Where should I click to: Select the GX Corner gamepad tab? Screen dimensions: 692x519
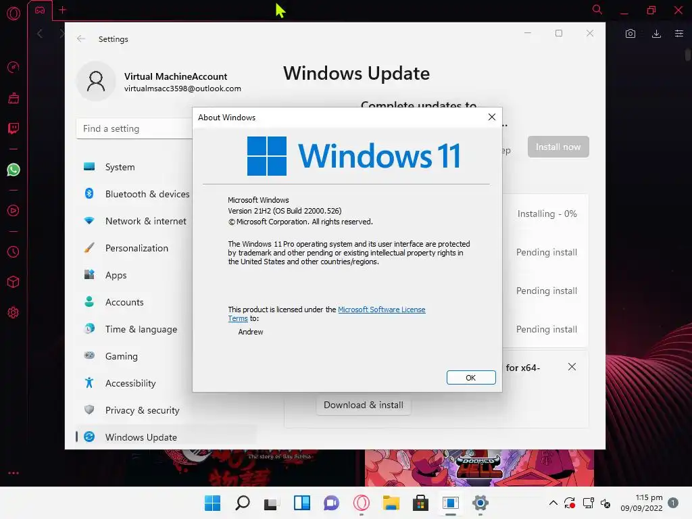[x=40, y=10]
